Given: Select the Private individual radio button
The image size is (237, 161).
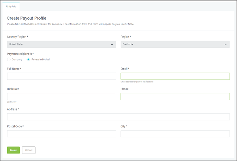Looking at the screenshot, I should [28, 60].
